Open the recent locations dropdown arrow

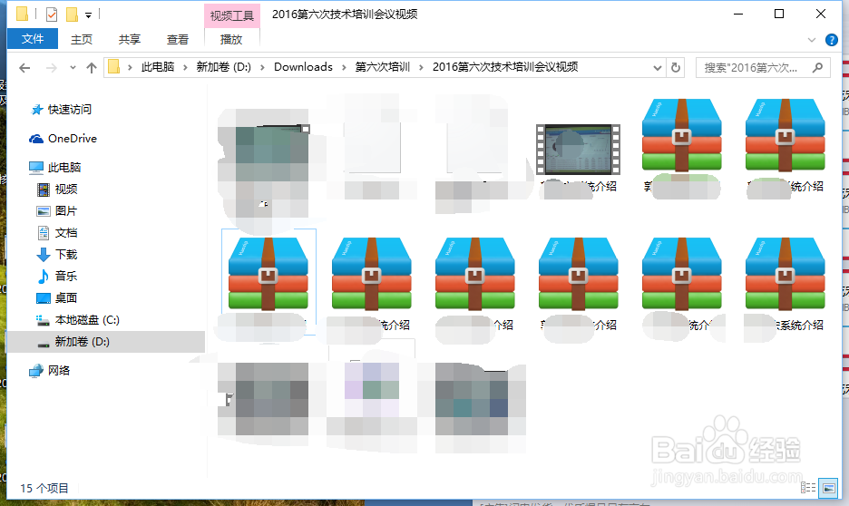(x=73, y=68)
